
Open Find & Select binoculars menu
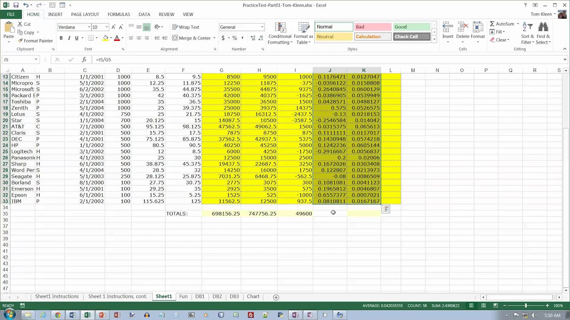pos(543,33)
